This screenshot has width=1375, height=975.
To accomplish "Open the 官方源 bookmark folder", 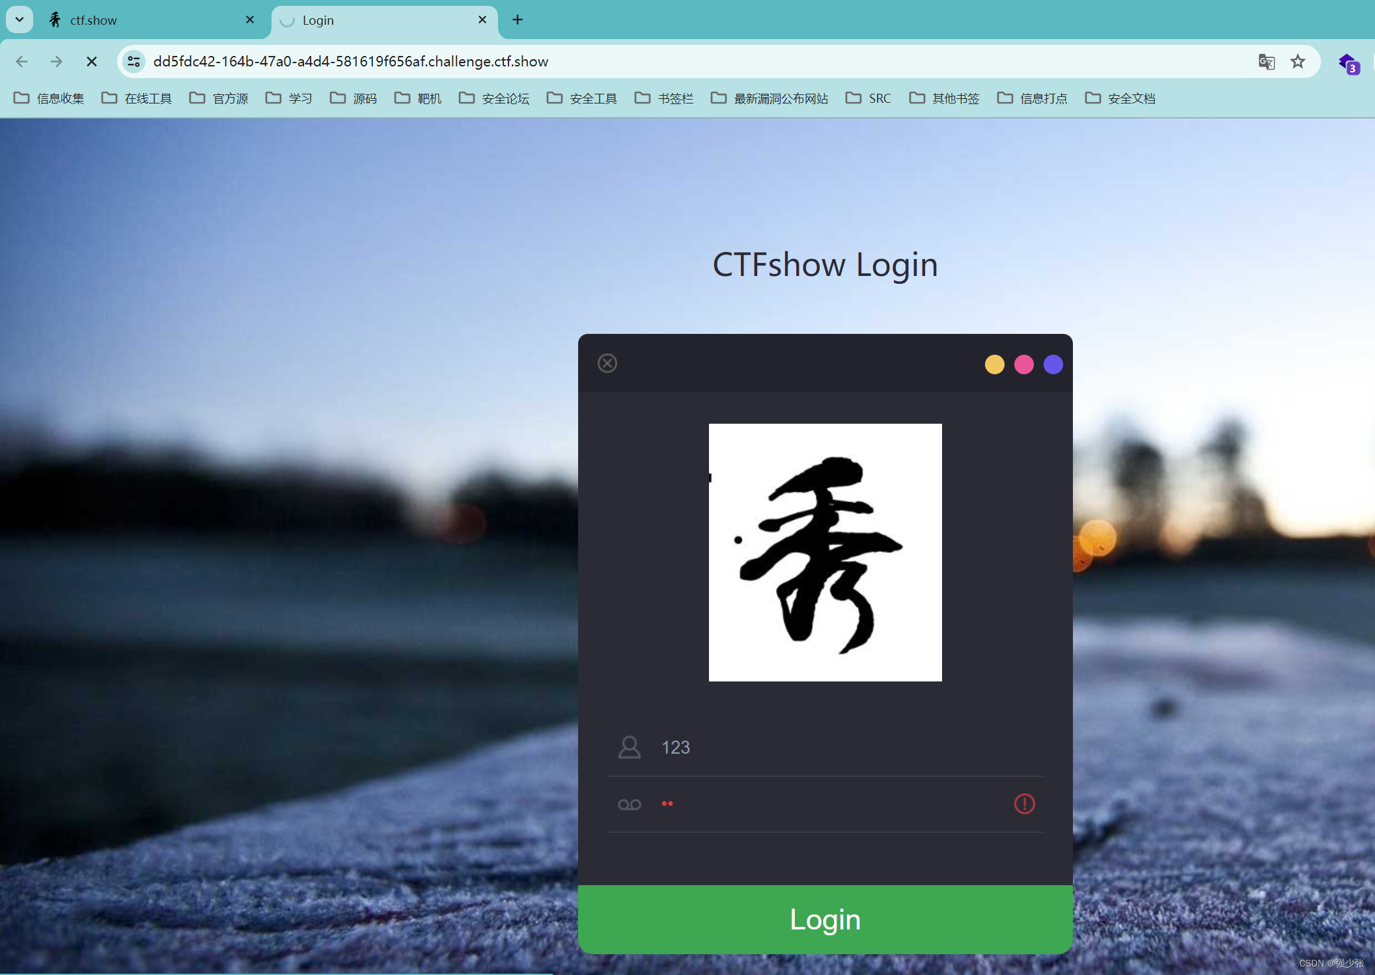I will 219,98.
